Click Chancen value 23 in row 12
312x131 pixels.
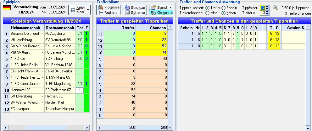152,40
